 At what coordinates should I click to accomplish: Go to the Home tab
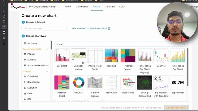(x=67, y=7)
